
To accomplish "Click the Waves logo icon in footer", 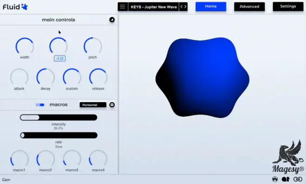I will (275, 179).
